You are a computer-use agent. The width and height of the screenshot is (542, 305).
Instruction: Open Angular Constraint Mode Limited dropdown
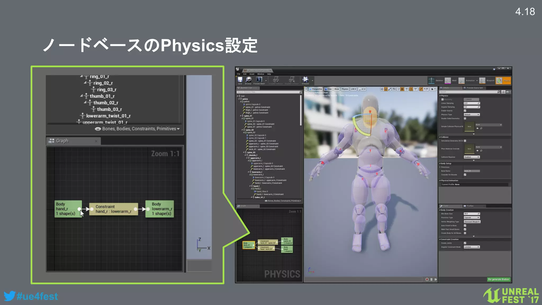pos(472,247)
